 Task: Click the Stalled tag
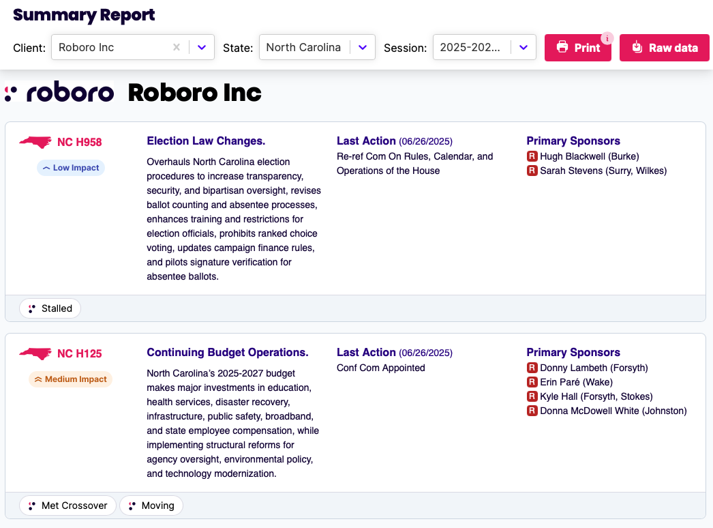50,308
